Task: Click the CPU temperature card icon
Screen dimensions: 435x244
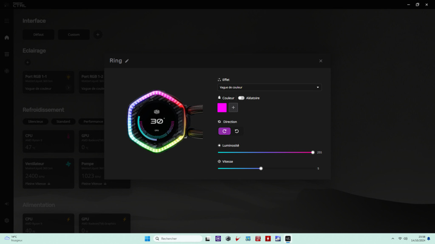Action: tap(68, 136)
